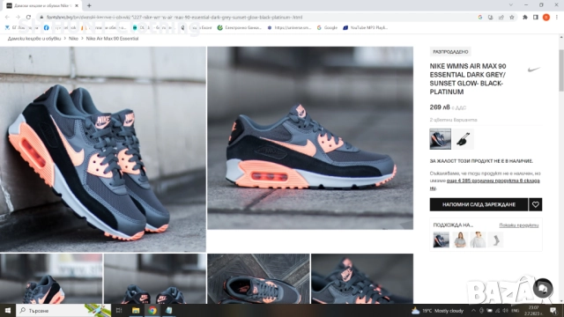Open the bottom-row front-view pair photo
This screenshot has height=317, width=564.
tap(155, 278)
